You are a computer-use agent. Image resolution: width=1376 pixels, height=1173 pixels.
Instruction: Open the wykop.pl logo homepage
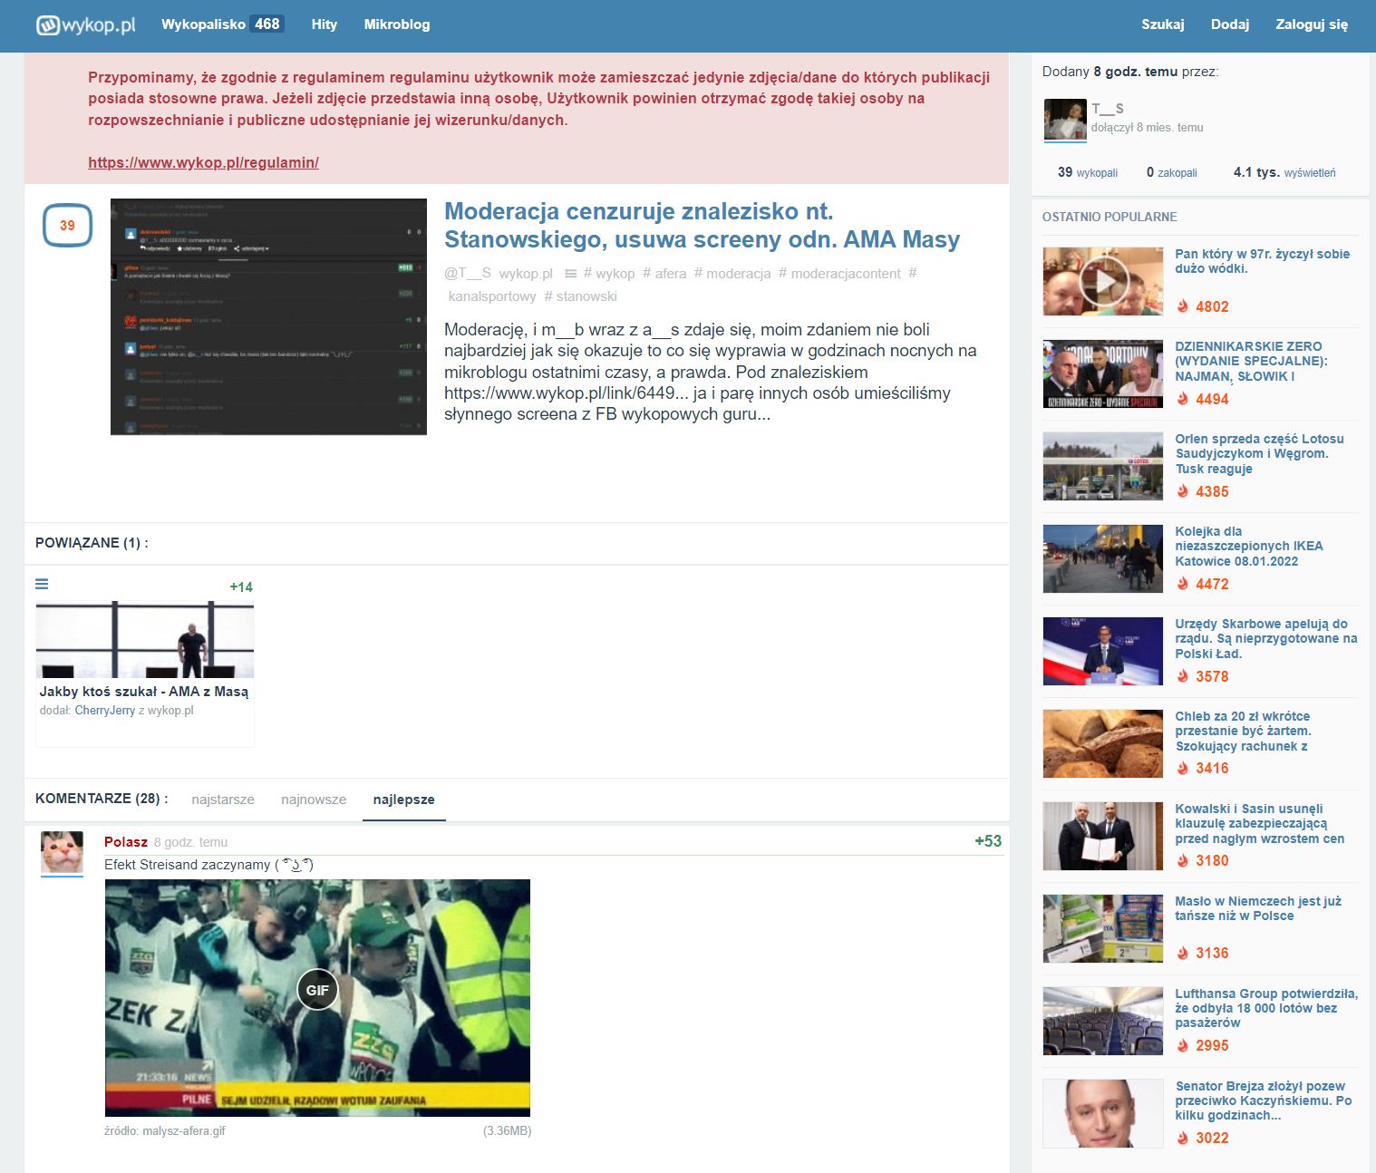[x=85, y=24]
